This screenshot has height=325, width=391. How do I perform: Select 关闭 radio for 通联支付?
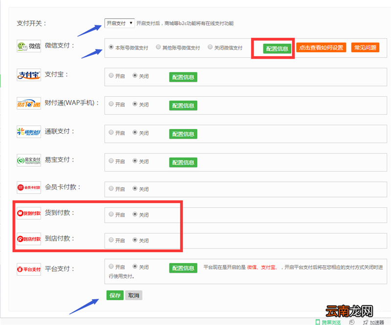pyautogui.click(x=135, y=132)
